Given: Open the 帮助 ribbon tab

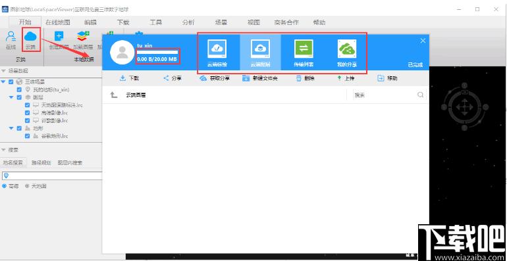Looking at the screenshot, I should (x=319, y=22).
